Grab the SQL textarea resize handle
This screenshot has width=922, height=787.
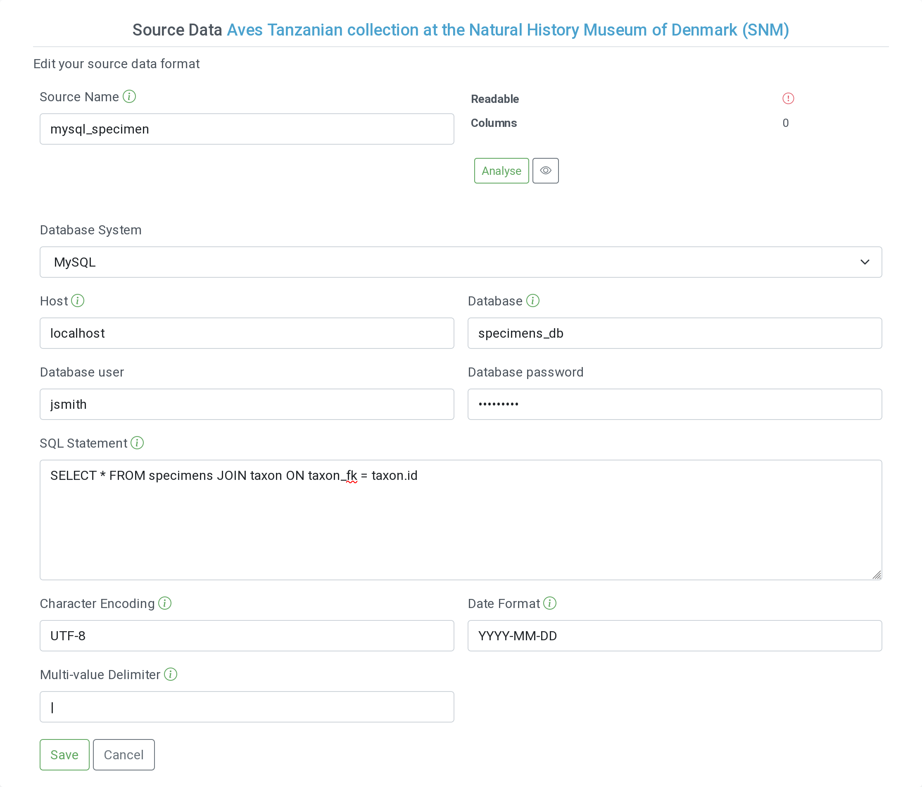point(877,575)
